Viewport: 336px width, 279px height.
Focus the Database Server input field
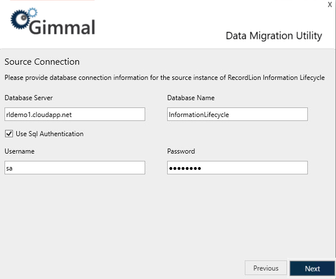75,114
